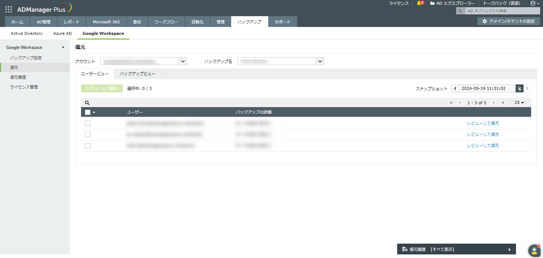Check the second user row checkbox
This screenshot has height=258, width=543.
click(x=87, y=135)
